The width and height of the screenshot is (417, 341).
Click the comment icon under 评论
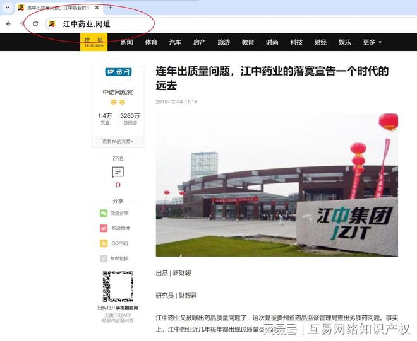(118, 172)
